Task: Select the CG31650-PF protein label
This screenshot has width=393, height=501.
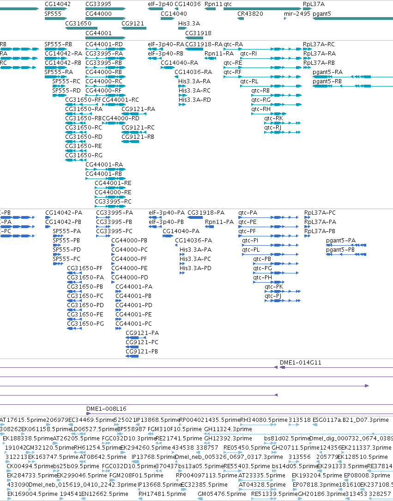Action: (x=85, y=268)
